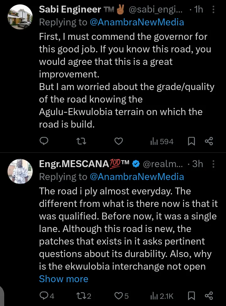Expand tweet with Show more
The image size is (226, 306).
(64, 279)
